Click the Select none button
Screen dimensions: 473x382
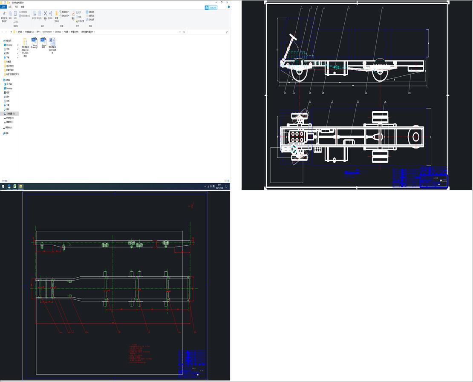(x=90, y=16)
